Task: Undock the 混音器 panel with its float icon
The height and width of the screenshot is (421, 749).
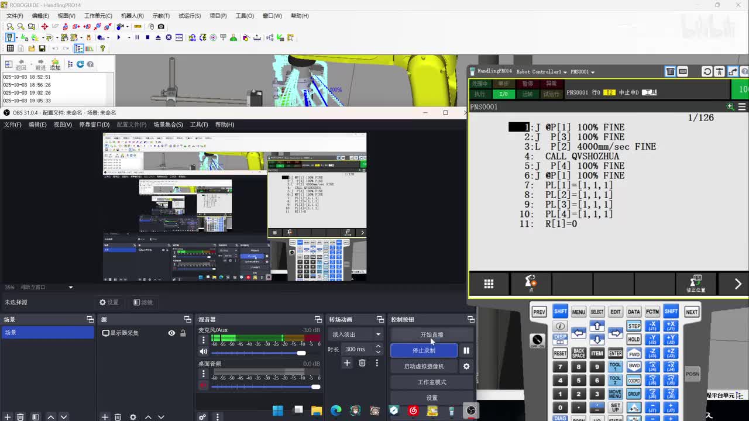Action: (x=318, y=319)
